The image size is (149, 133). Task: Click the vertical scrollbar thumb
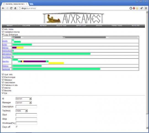tap(147, 63)
